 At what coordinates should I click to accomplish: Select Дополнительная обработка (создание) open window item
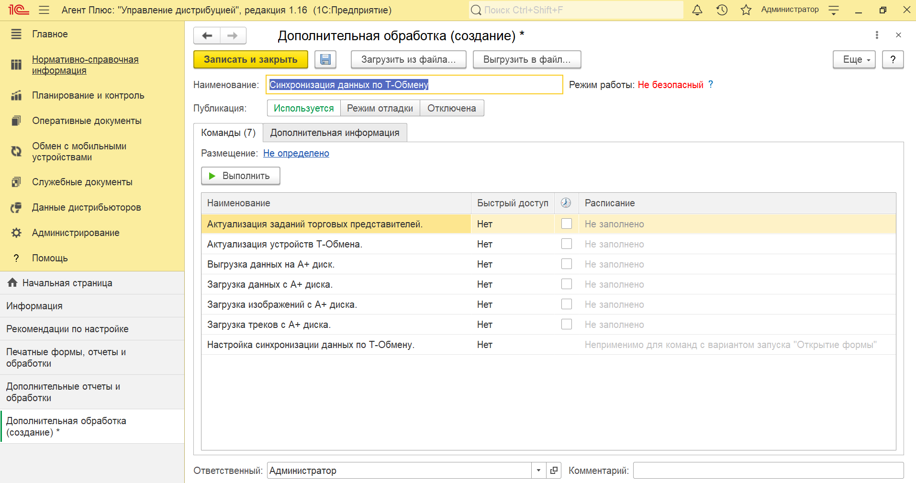pyautogui.click(x=92, y=427)
